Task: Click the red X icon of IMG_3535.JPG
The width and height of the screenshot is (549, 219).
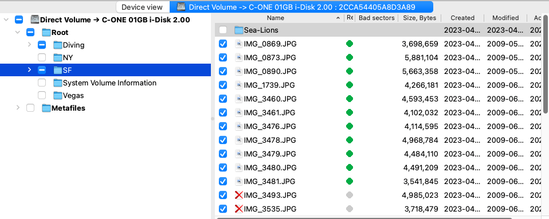Action: (239, 209)
